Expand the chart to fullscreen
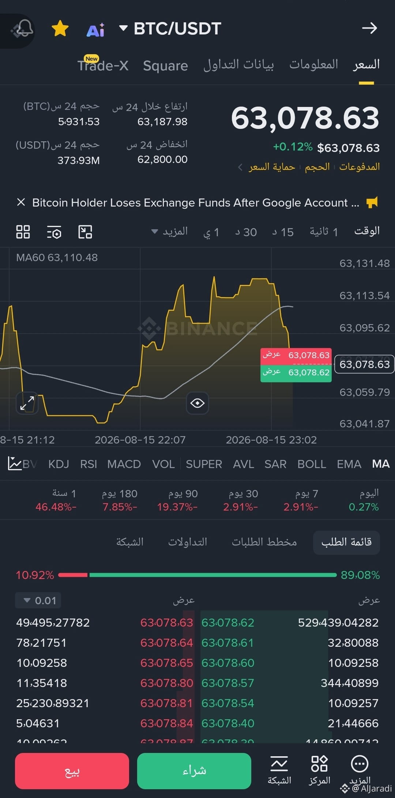Screen dimensions: 395x798 pyautogui.click(x=27, y=403)
